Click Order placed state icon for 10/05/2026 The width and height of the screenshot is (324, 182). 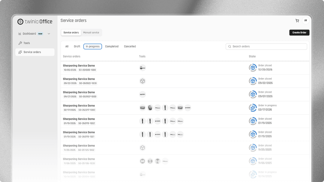coord(253,68)
